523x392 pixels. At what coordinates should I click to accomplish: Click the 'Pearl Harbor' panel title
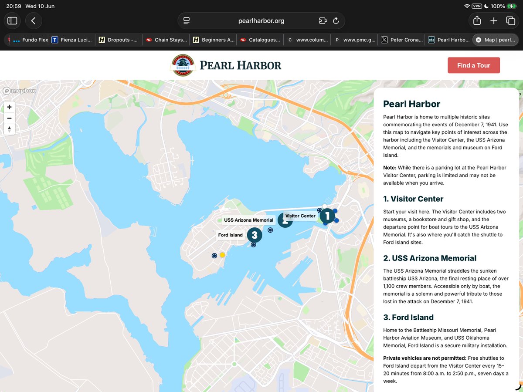click(x=412, y=104)
